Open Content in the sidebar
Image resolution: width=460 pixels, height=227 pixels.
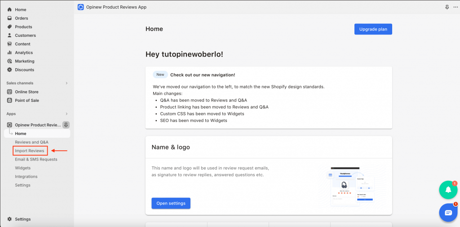pyautogui.click(x=22, y=44)
